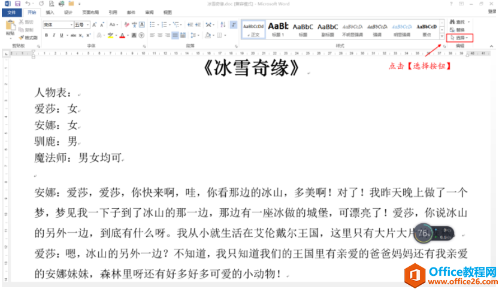The width and height of the screenshot is (502, 292).
Task: Increase font size with grow font icon
Action: [x=95, y=25]
